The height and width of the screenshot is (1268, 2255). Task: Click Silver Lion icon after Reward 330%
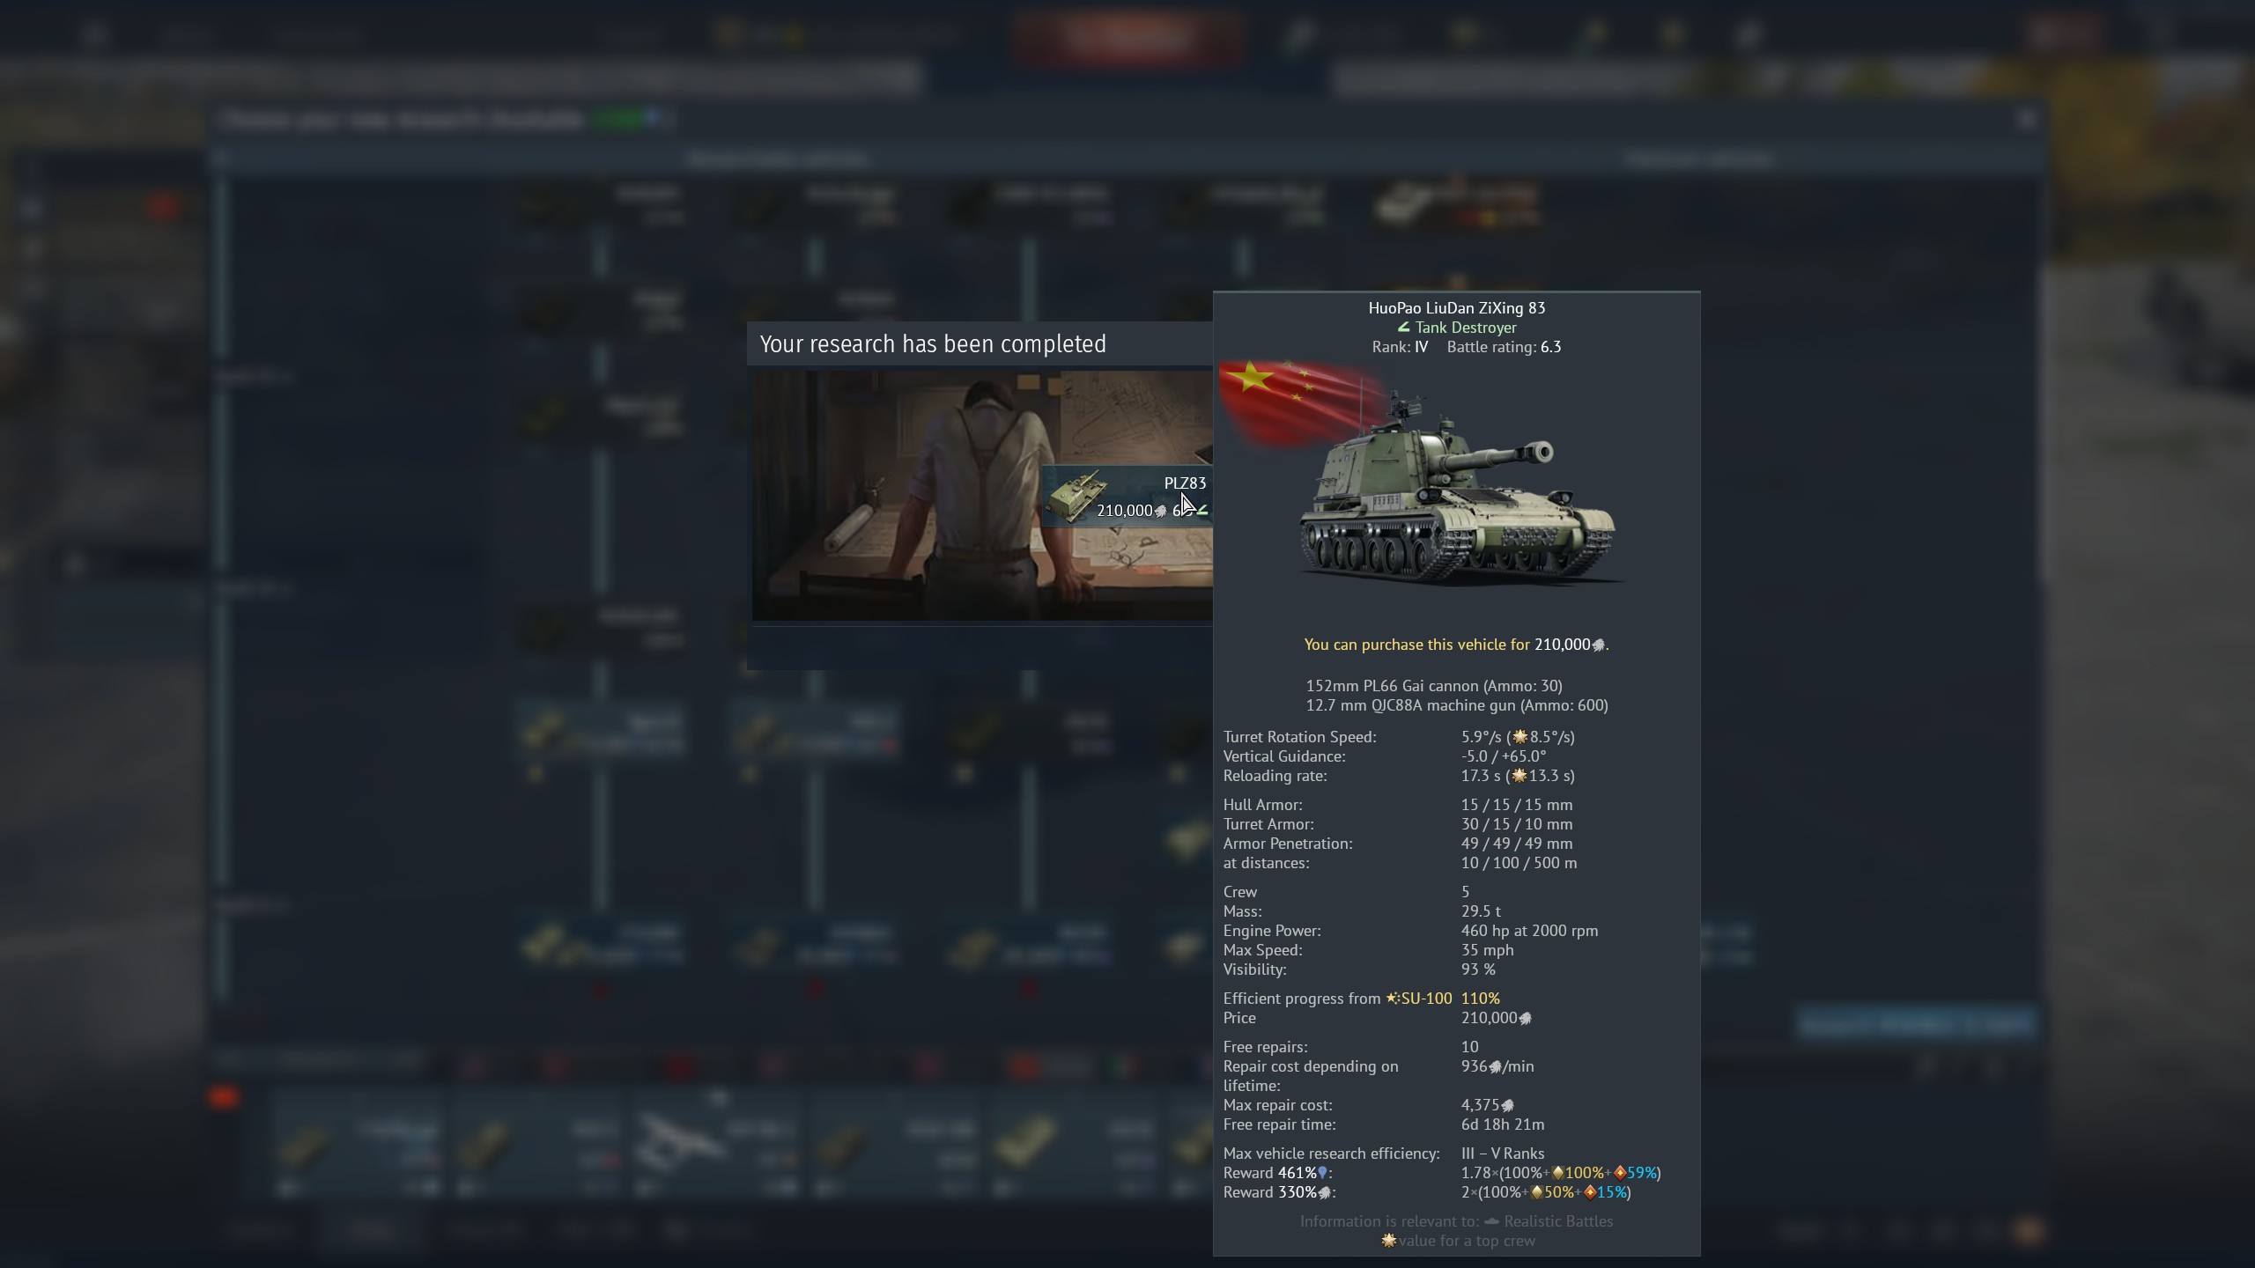click(x=1324, y=1193)
